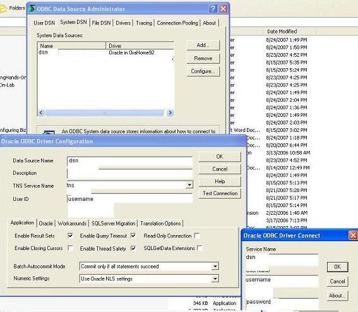The image size is (358, 312).
Task: Go to the About tab
Action: tap(209, 23)
